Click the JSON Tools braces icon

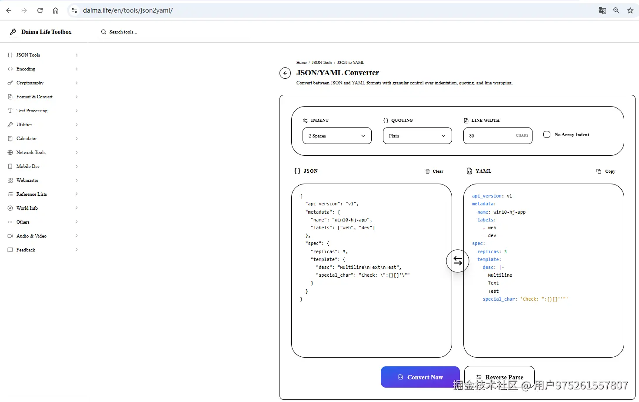10,55
